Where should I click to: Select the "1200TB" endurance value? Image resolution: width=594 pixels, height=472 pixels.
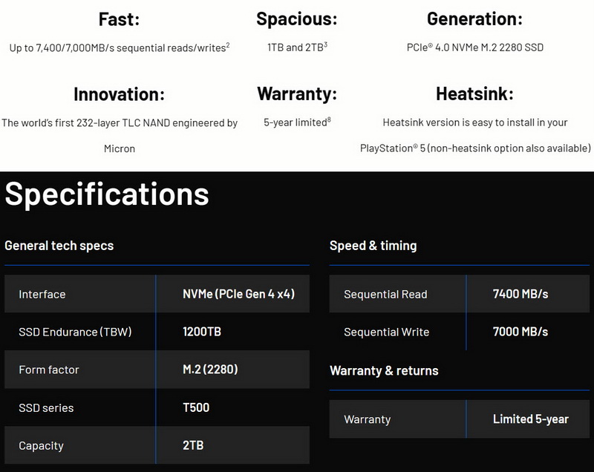click(202, 332)
